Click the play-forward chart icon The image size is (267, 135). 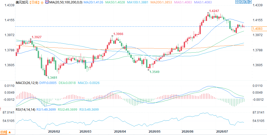[246, 2]
